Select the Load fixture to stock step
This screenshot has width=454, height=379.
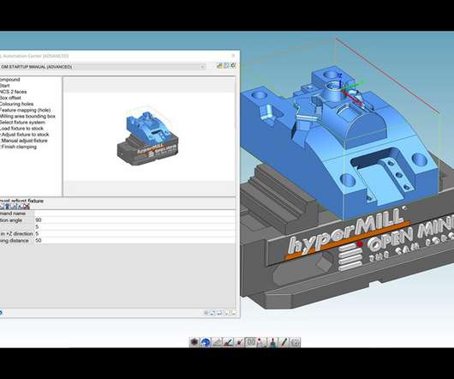21,129
